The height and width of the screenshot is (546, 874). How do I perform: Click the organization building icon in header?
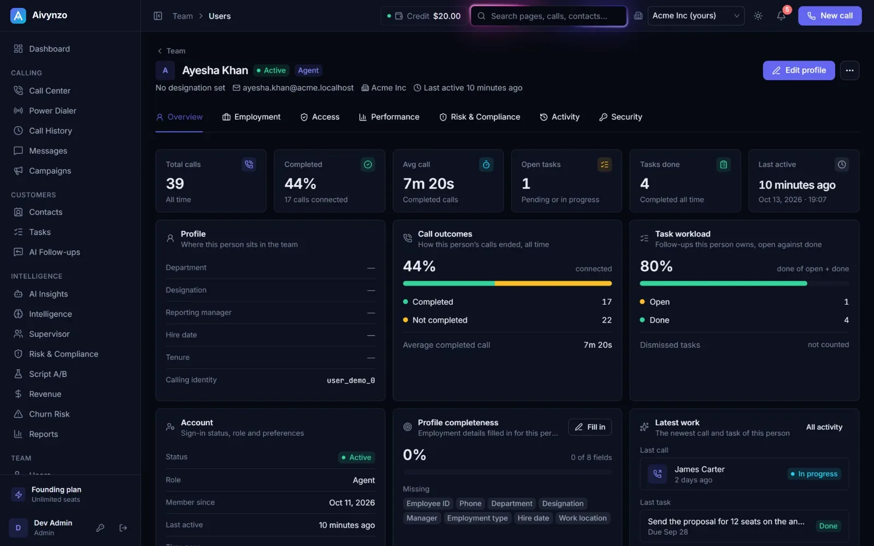[x=638, y=16]
